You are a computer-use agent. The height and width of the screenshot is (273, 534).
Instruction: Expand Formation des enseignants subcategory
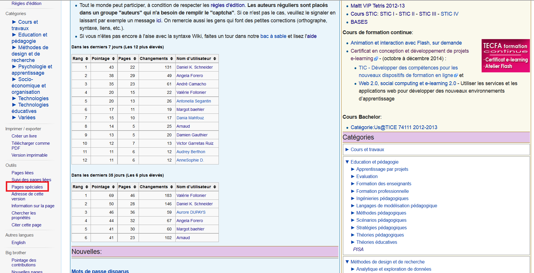point(353,184)
